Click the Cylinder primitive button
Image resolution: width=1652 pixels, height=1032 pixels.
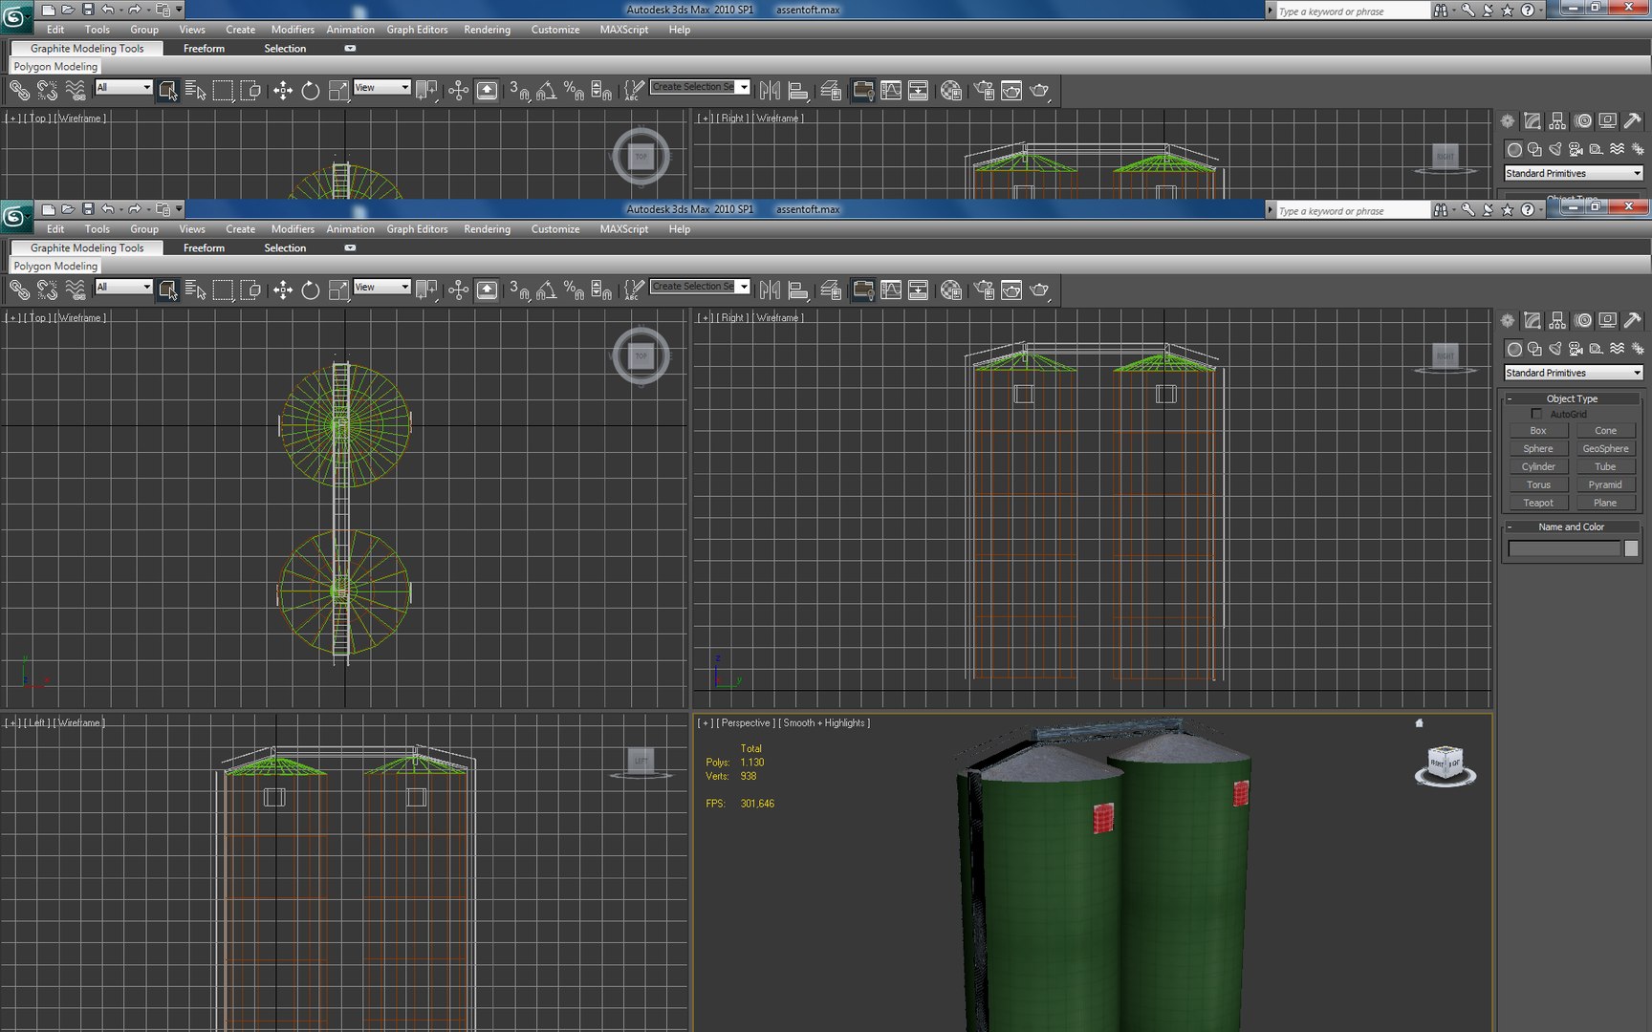(x=1538, y=466)
